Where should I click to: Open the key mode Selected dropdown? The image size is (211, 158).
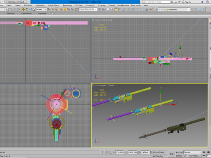coord(193,152)
